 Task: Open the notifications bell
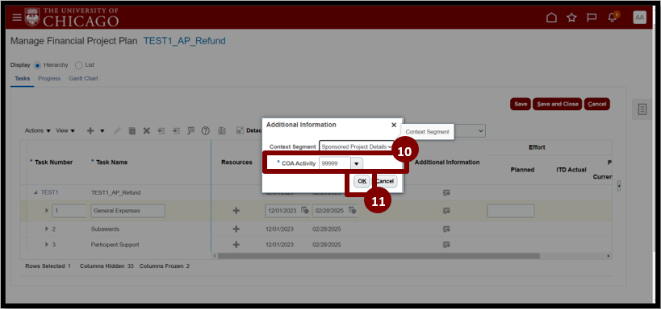613,18
